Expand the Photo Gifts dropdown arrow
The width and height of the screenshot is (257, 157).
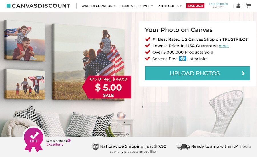pos(181,6)
